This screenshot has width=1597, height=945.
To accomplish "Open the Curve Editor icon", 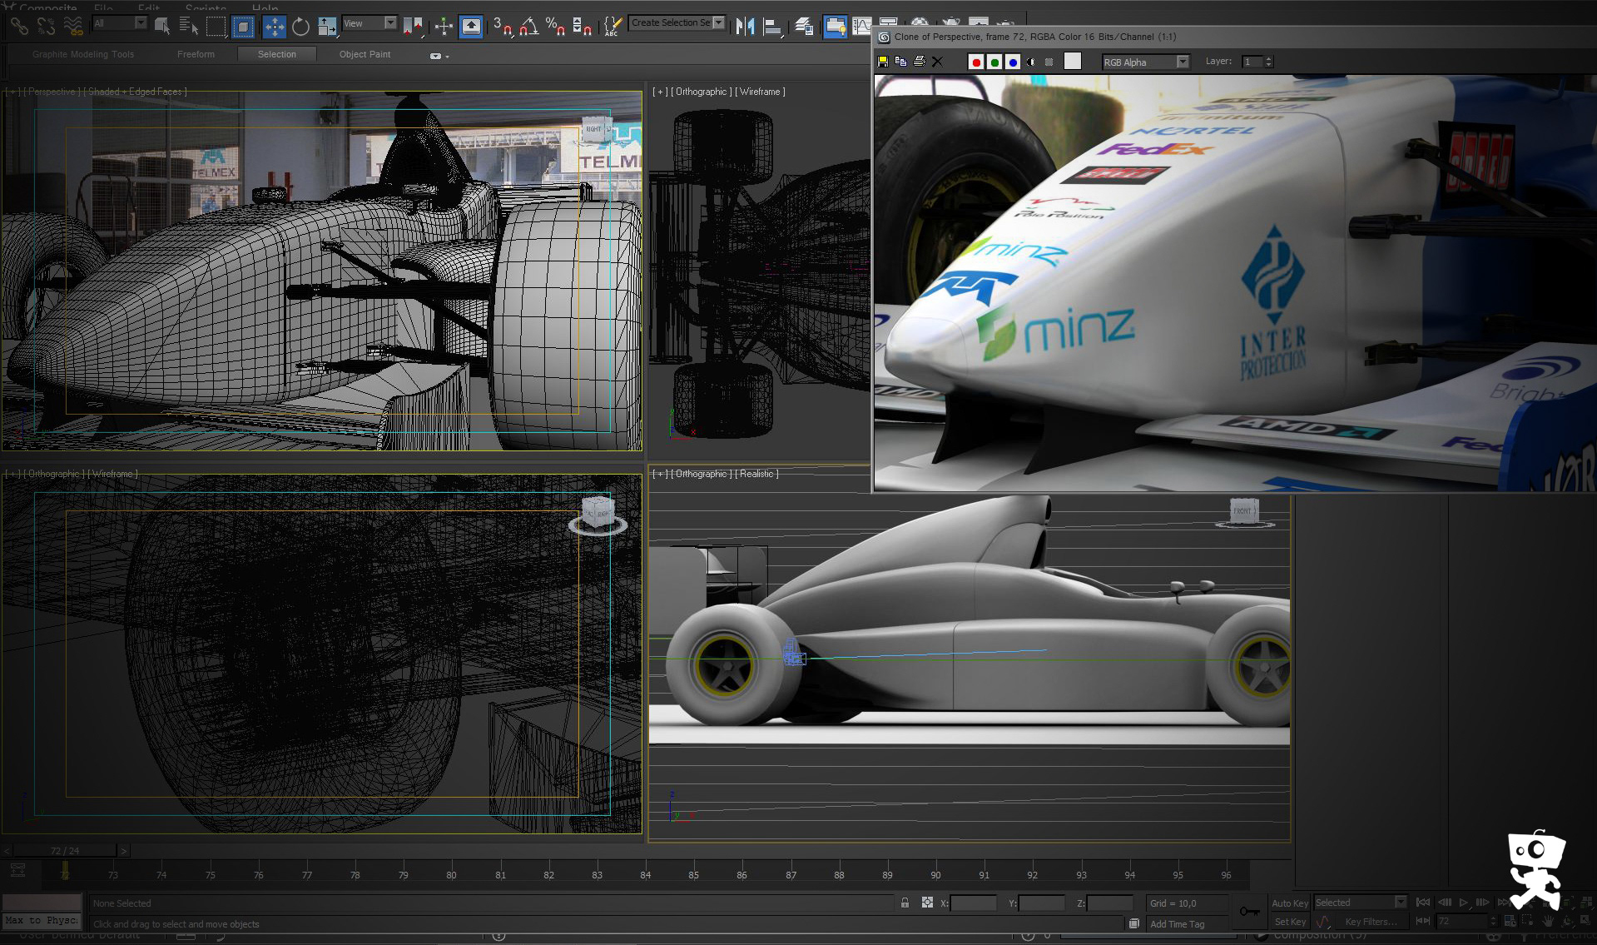I will pyautogui.click(x=861, y=27).
